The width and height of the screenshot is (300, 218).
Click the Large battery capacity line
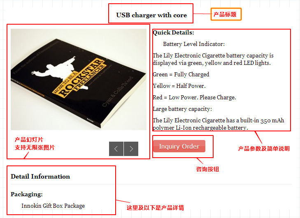pos(182,109)
